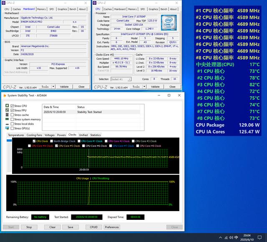The height and width of the screenshot is (242, 267).
Task: Switch to the Cooling Fans tab in AIDA64
Action: coord(34,135)
